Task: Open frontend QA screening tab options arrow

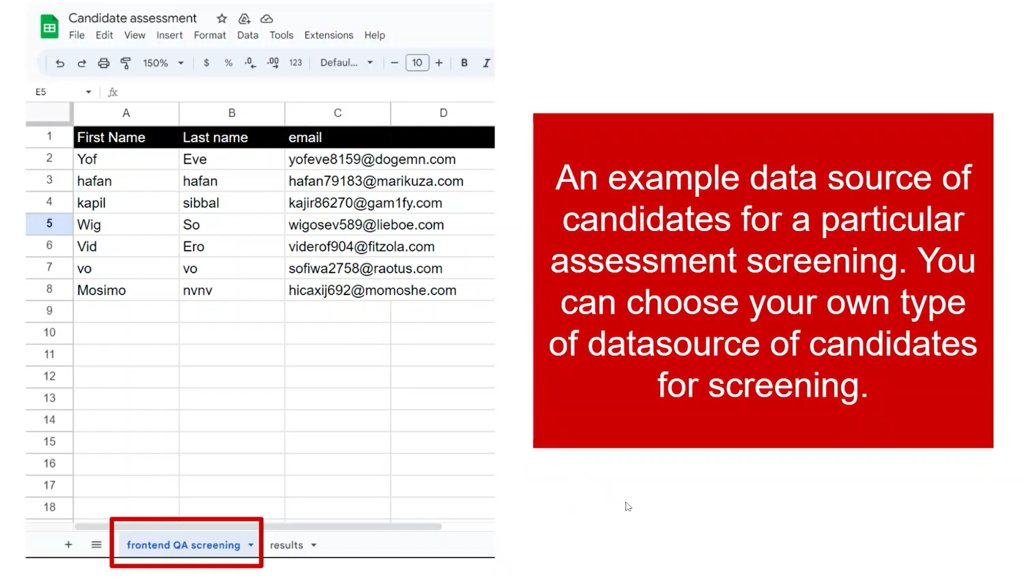Action: click(251, 545)
